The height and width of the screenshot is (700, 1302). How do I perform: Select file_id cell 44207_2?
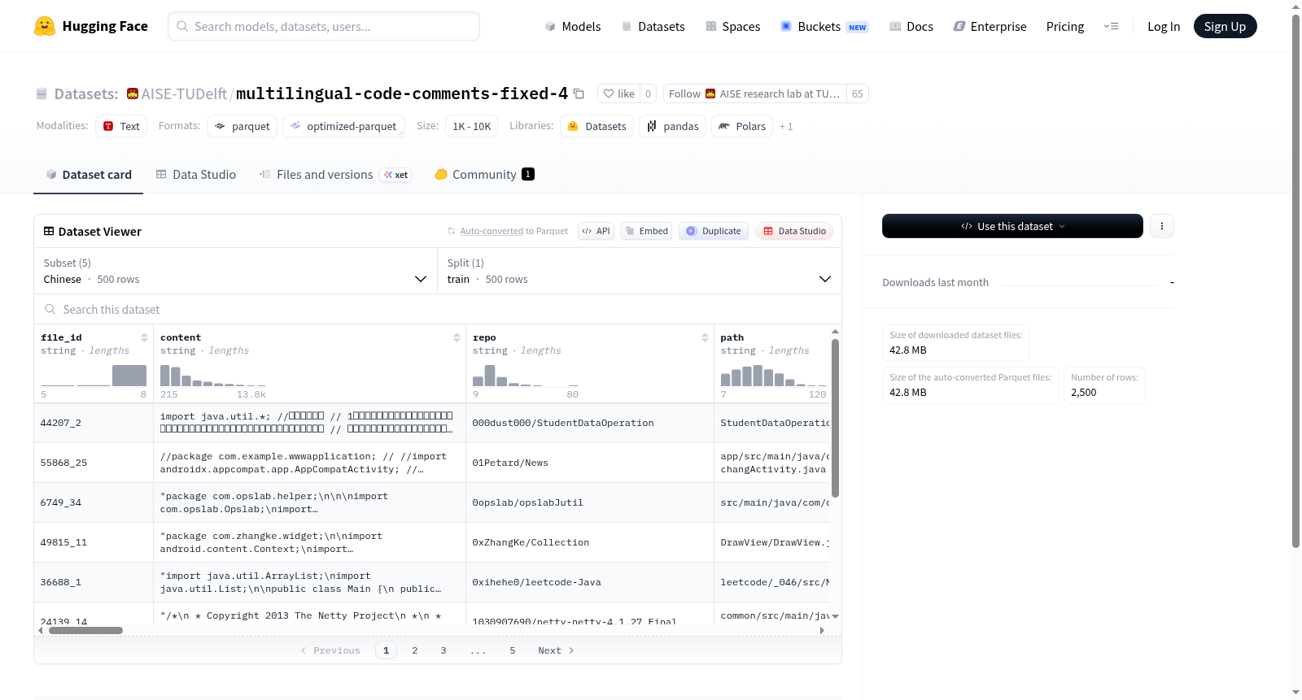pos(94,423)
